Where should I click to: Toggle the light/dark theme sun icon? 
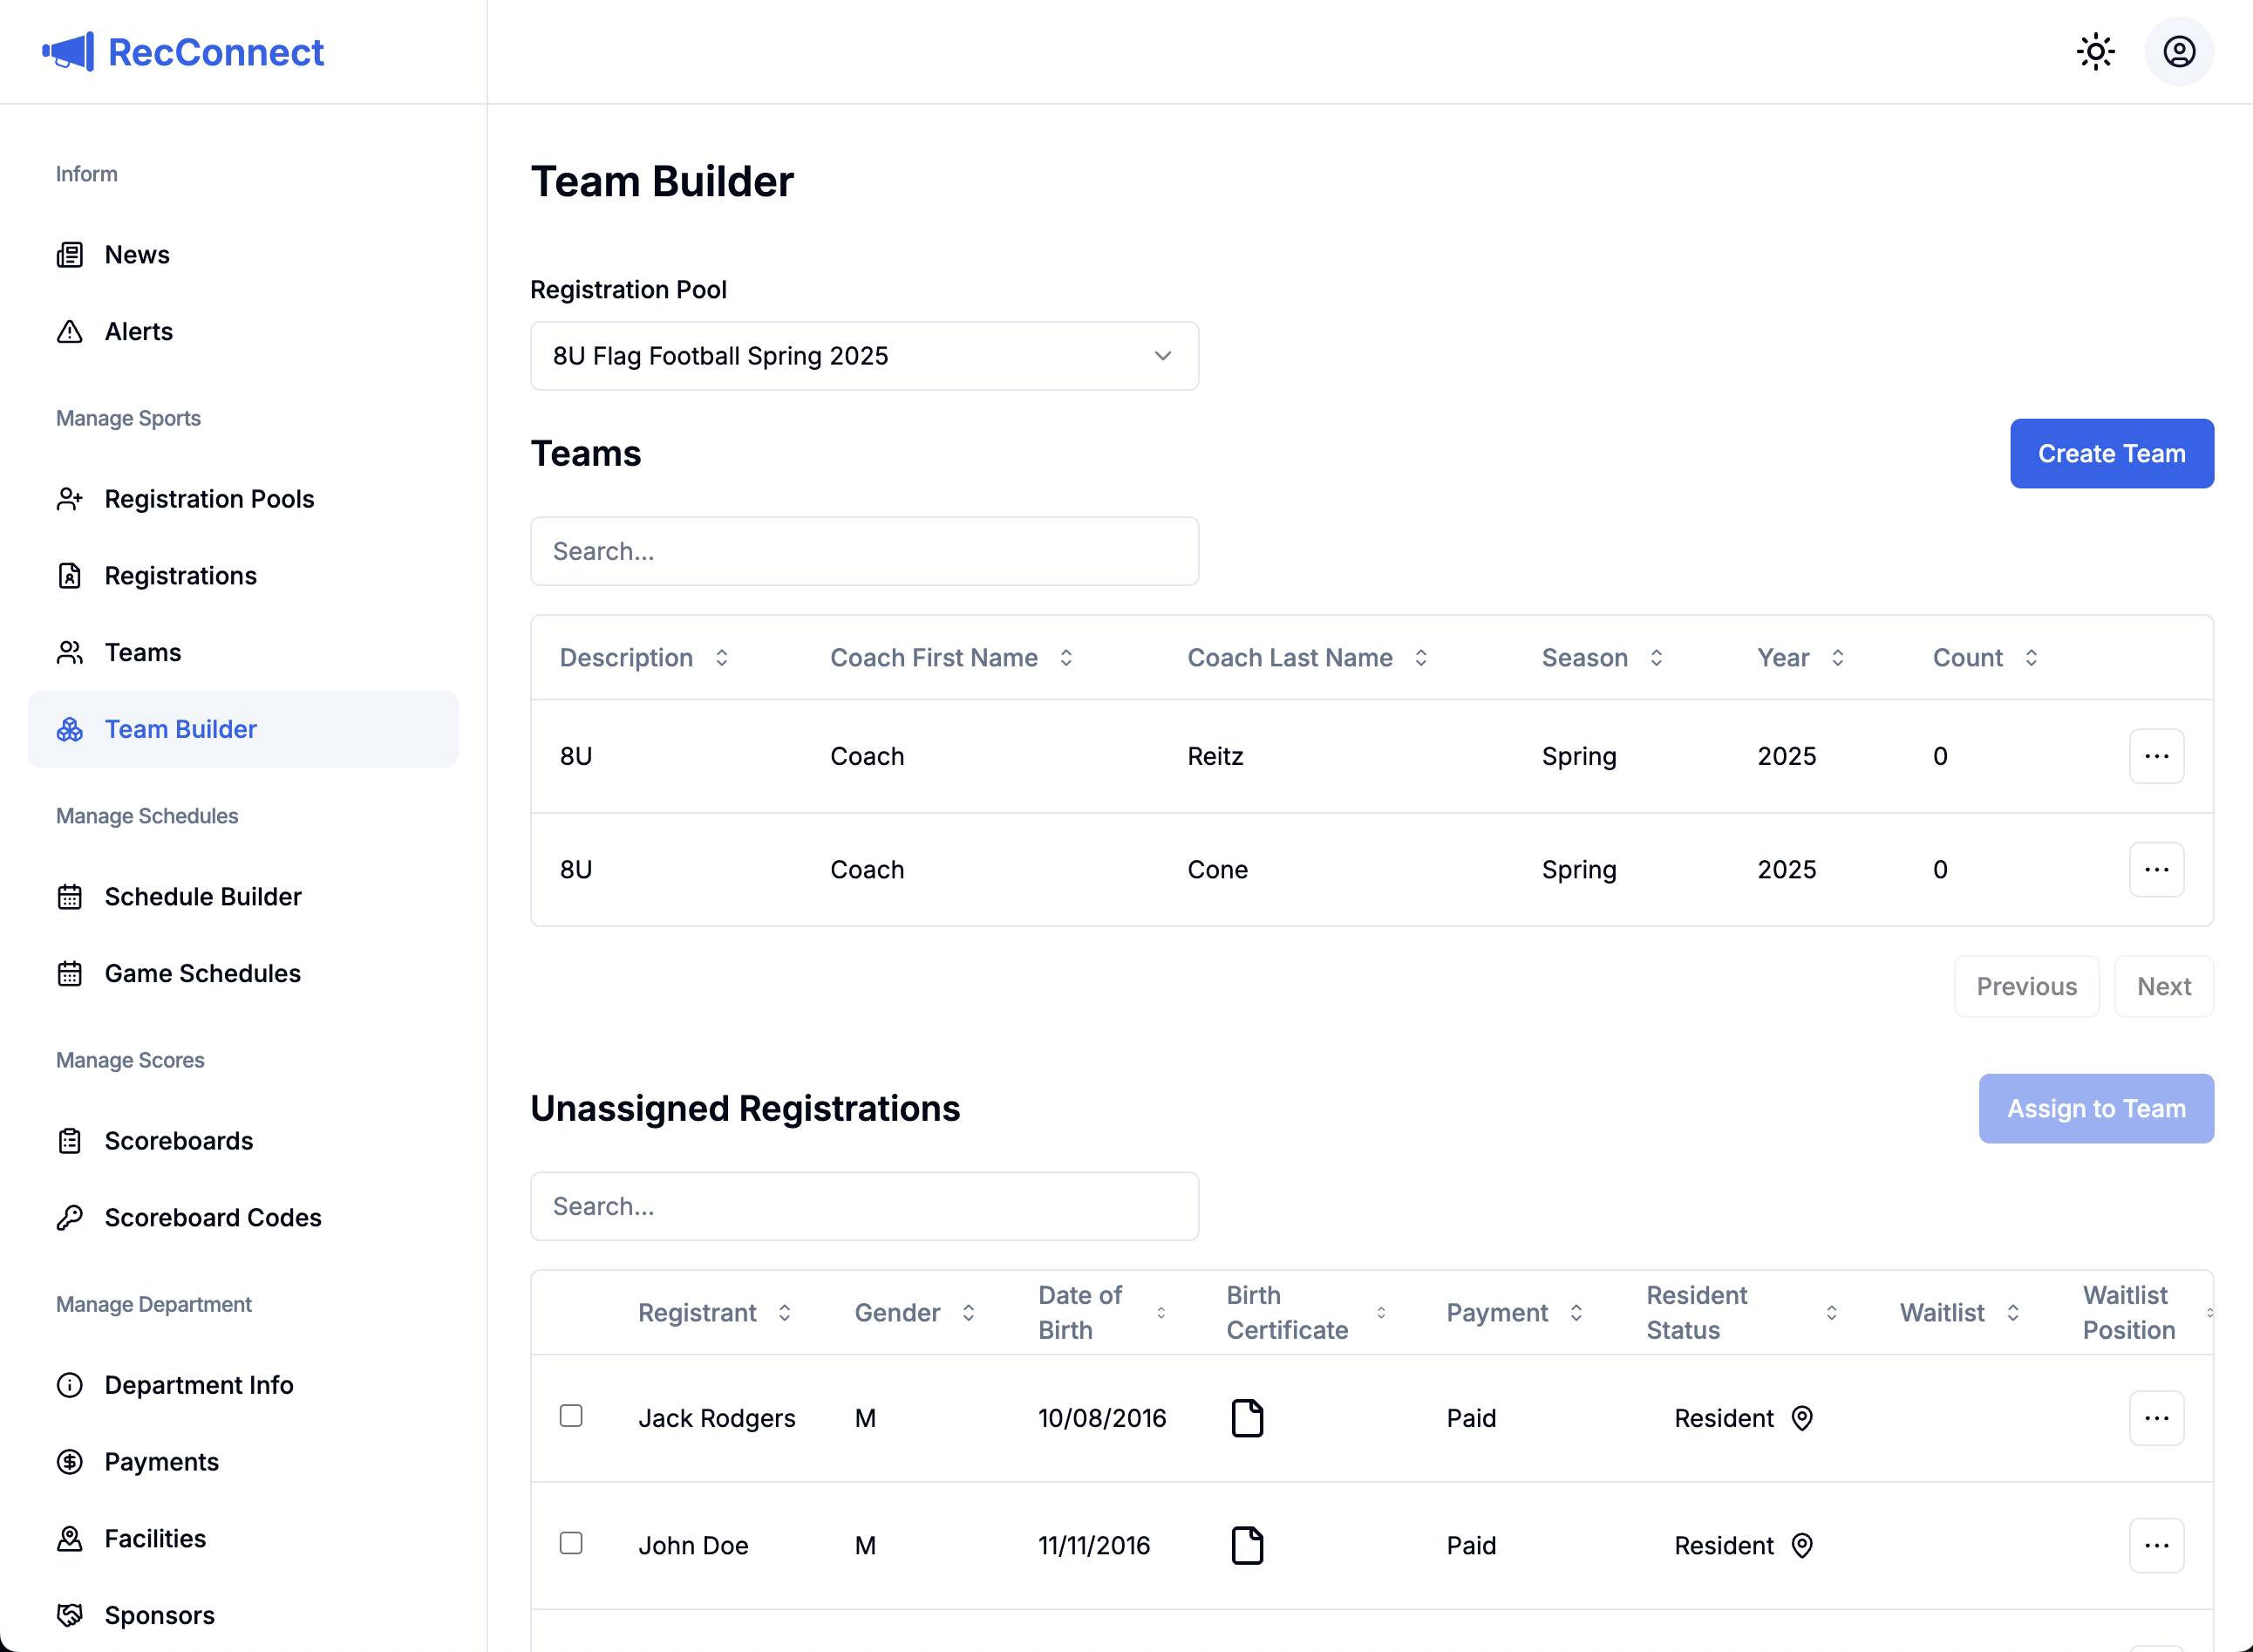point(2094,52)
